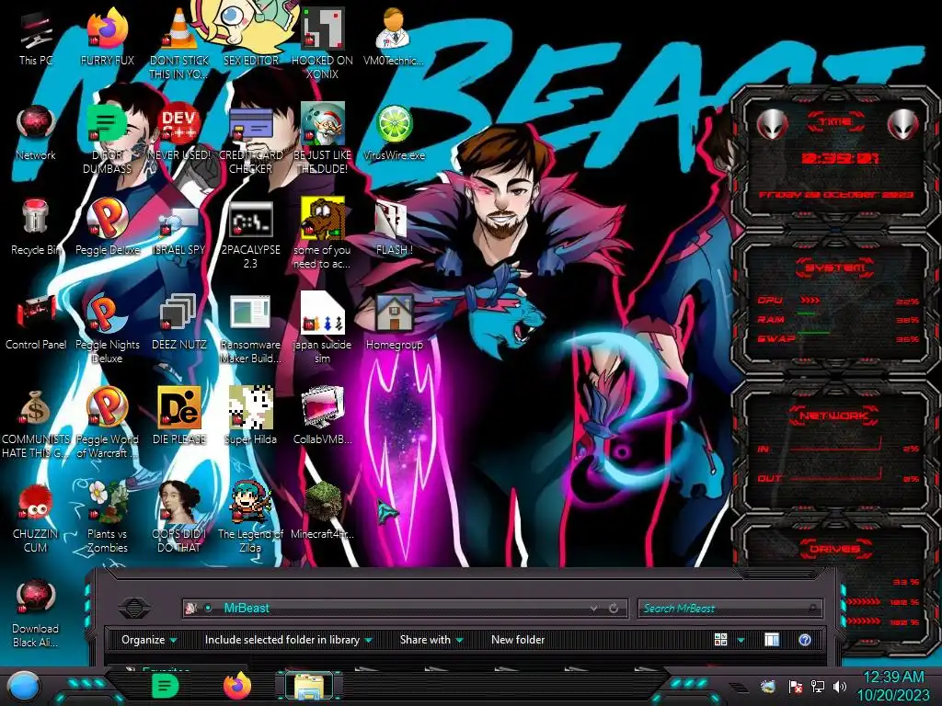Toggle the preview pane button
The width and height of the screenshot is (942, 706).
click(772, 640)
